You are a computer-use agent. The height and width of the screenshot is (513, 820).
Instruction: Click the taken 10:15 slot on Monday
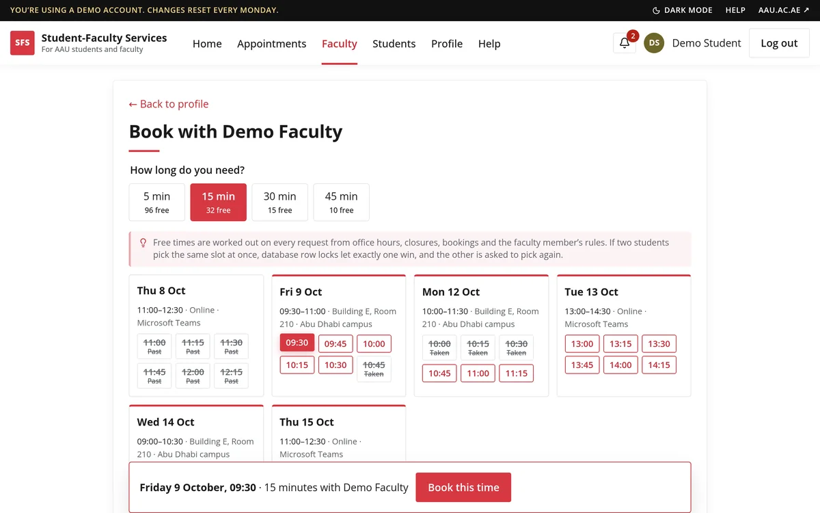tap(478, 347)
